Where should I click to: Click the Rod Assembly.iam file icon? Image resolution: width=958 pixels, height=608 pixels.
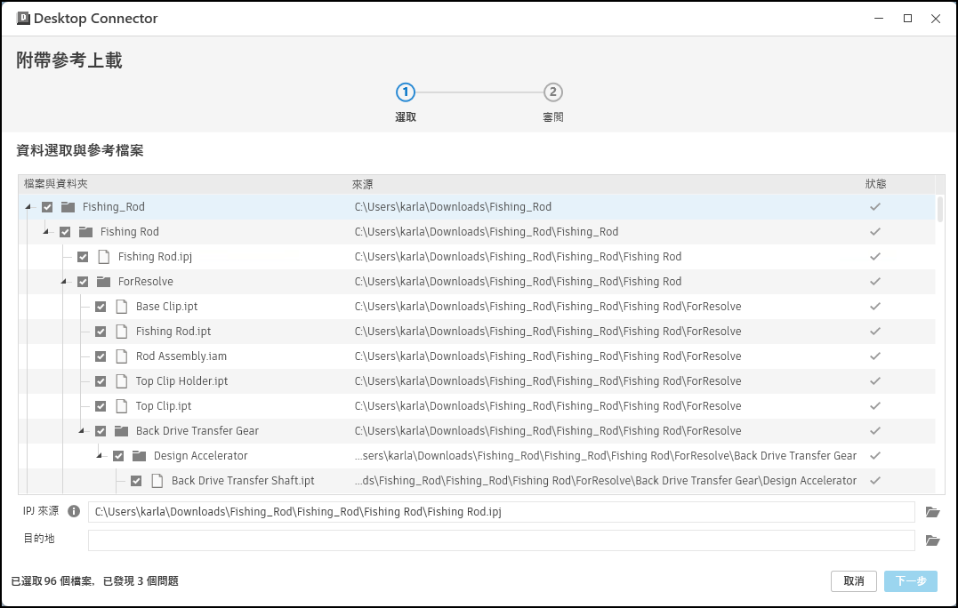(122, 356)
